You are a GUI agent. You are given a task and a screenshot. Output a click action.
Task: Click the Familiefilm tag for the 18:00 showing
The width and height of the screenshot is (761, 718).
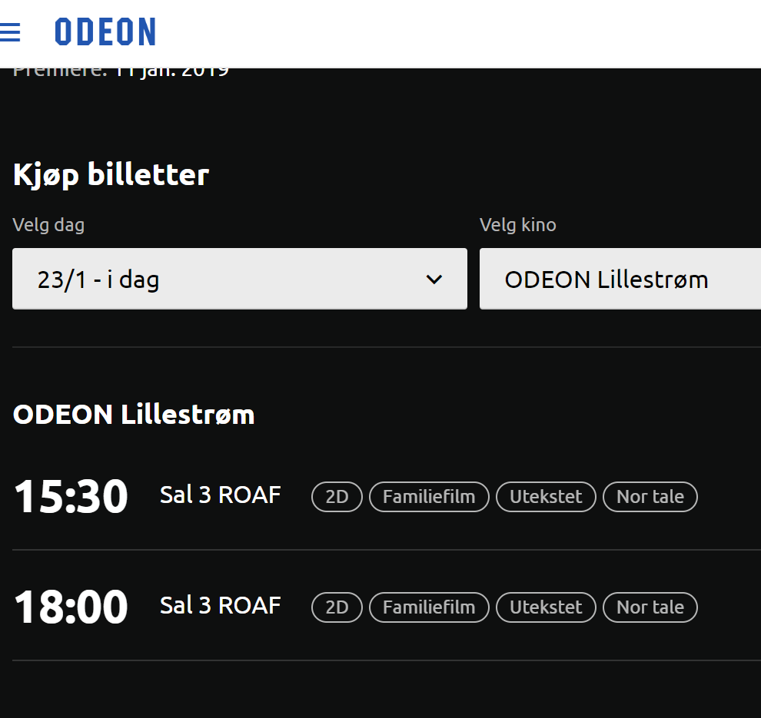(429, 607)
